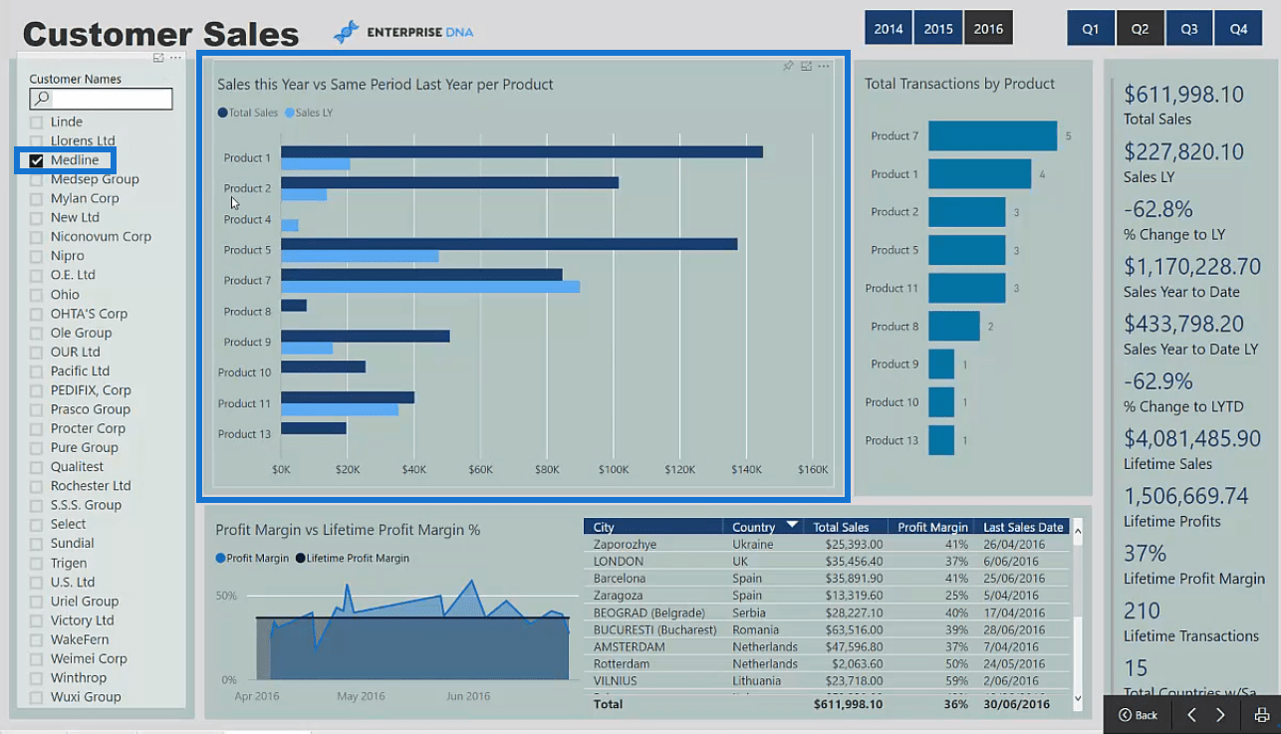The height and width of the screenshot is (734, 1281).
Task: Select the AMSTERDAM table row
Action: pyautogui.click(x=827, y=646)
